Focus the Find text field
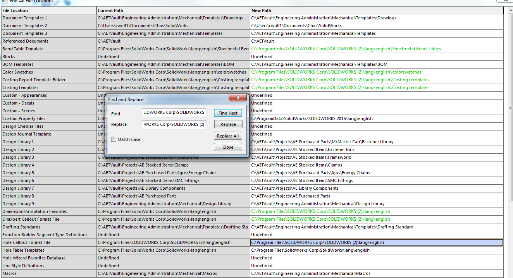 click(174, 113)
